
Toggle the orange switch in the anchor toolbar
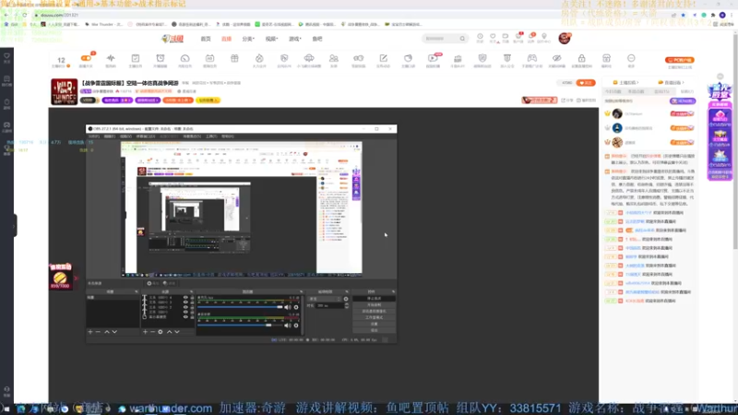(x=86, y=58)
